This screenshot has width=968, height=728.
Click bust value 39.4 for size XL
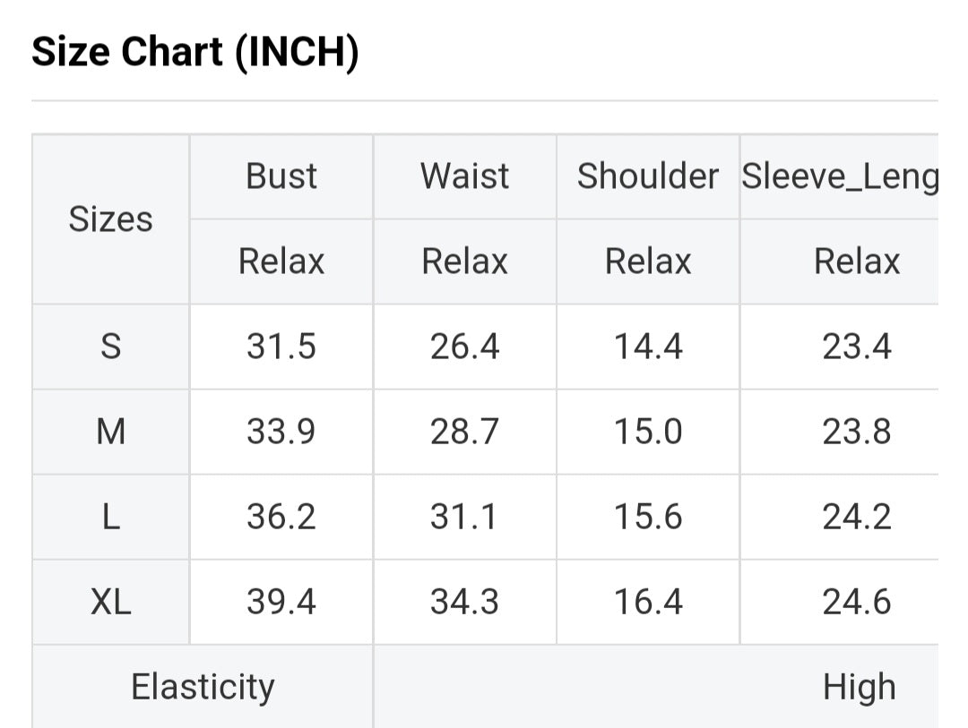[281, 602]
